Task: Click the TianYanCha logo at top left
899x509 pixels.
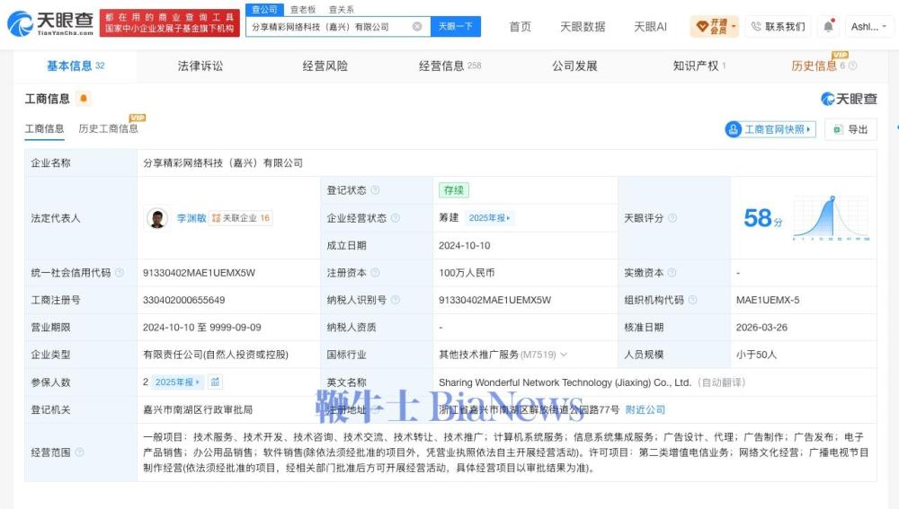Action: coord(50,23)
